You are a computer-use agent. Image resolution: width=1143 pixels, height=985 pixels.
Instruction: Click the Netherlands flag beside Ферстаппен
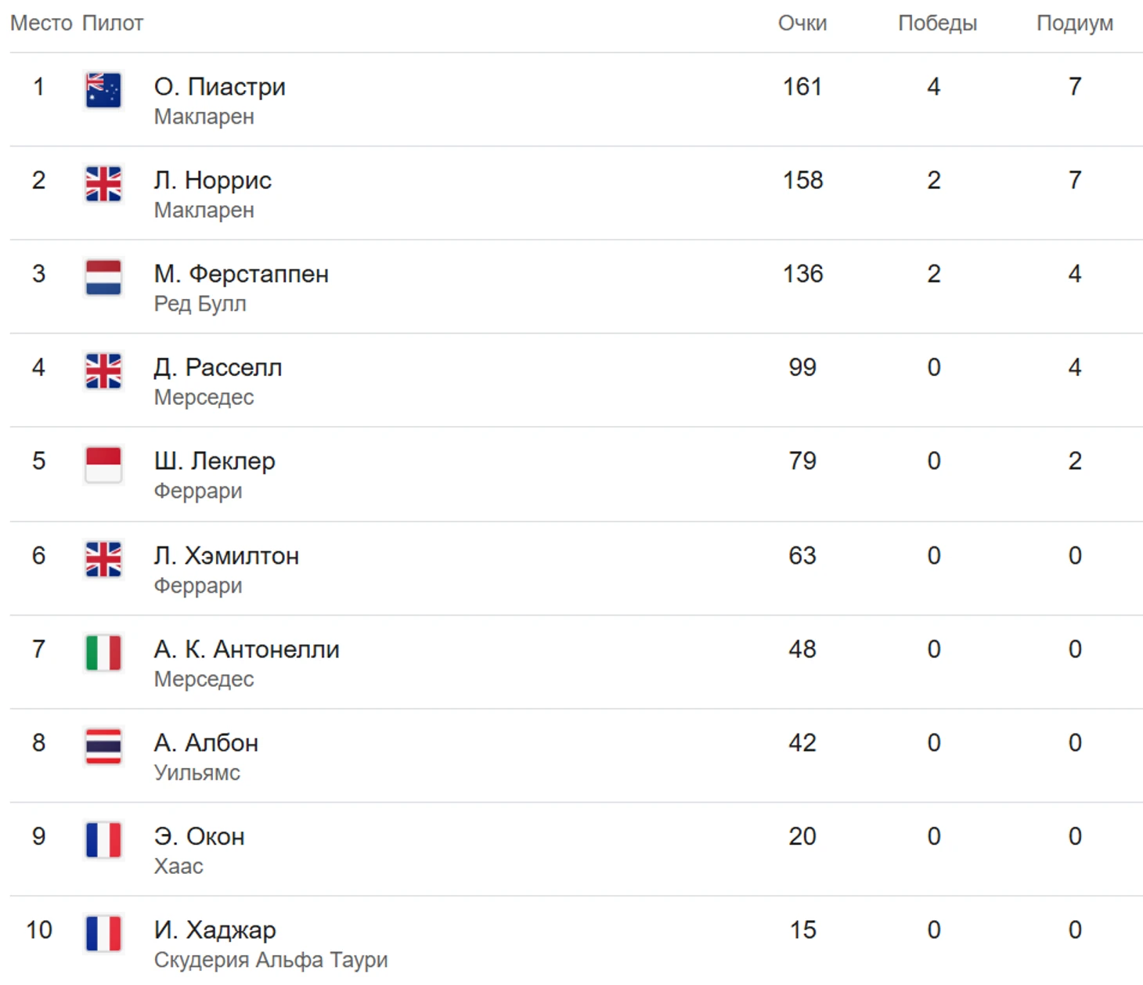click(103, 278)
